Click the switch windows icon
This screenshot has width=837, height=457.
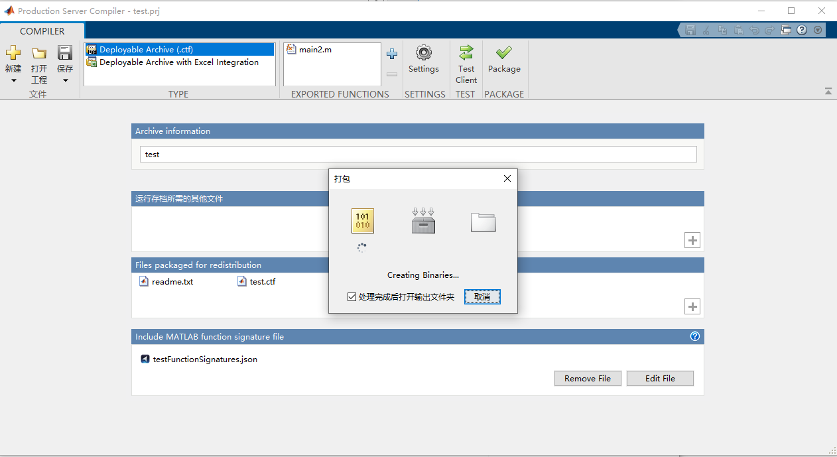[x=786, y=30]
